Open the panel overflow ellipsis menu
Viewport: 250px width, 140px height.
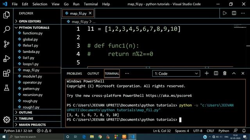[127, 73]
